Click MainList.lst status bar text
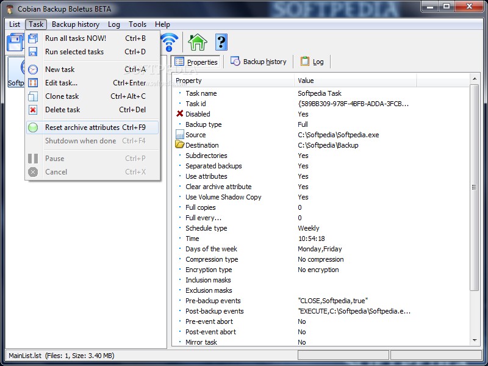This screenshot has height=366, width=488. tap(62, 356)
